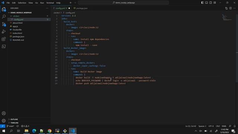The image size is (238, 134).
Task: Expand the TIMELINE section
Action: (x=29, y=123)
